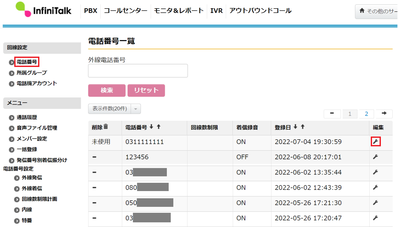
Task: Focus the 外線電話番号 input field
Action: tap(138, 71)
